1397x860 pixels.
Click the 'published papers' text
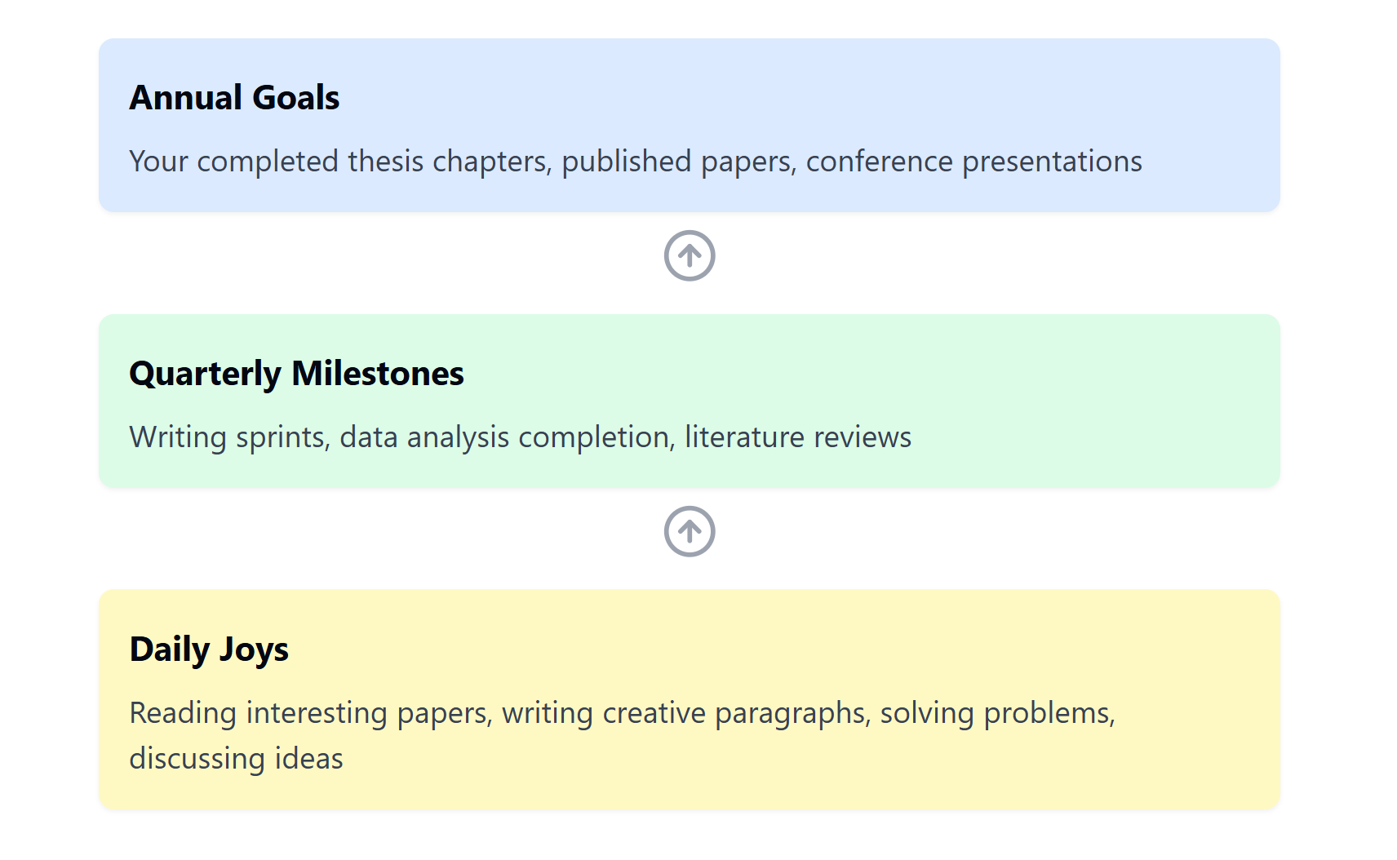[x=676, y=162]
